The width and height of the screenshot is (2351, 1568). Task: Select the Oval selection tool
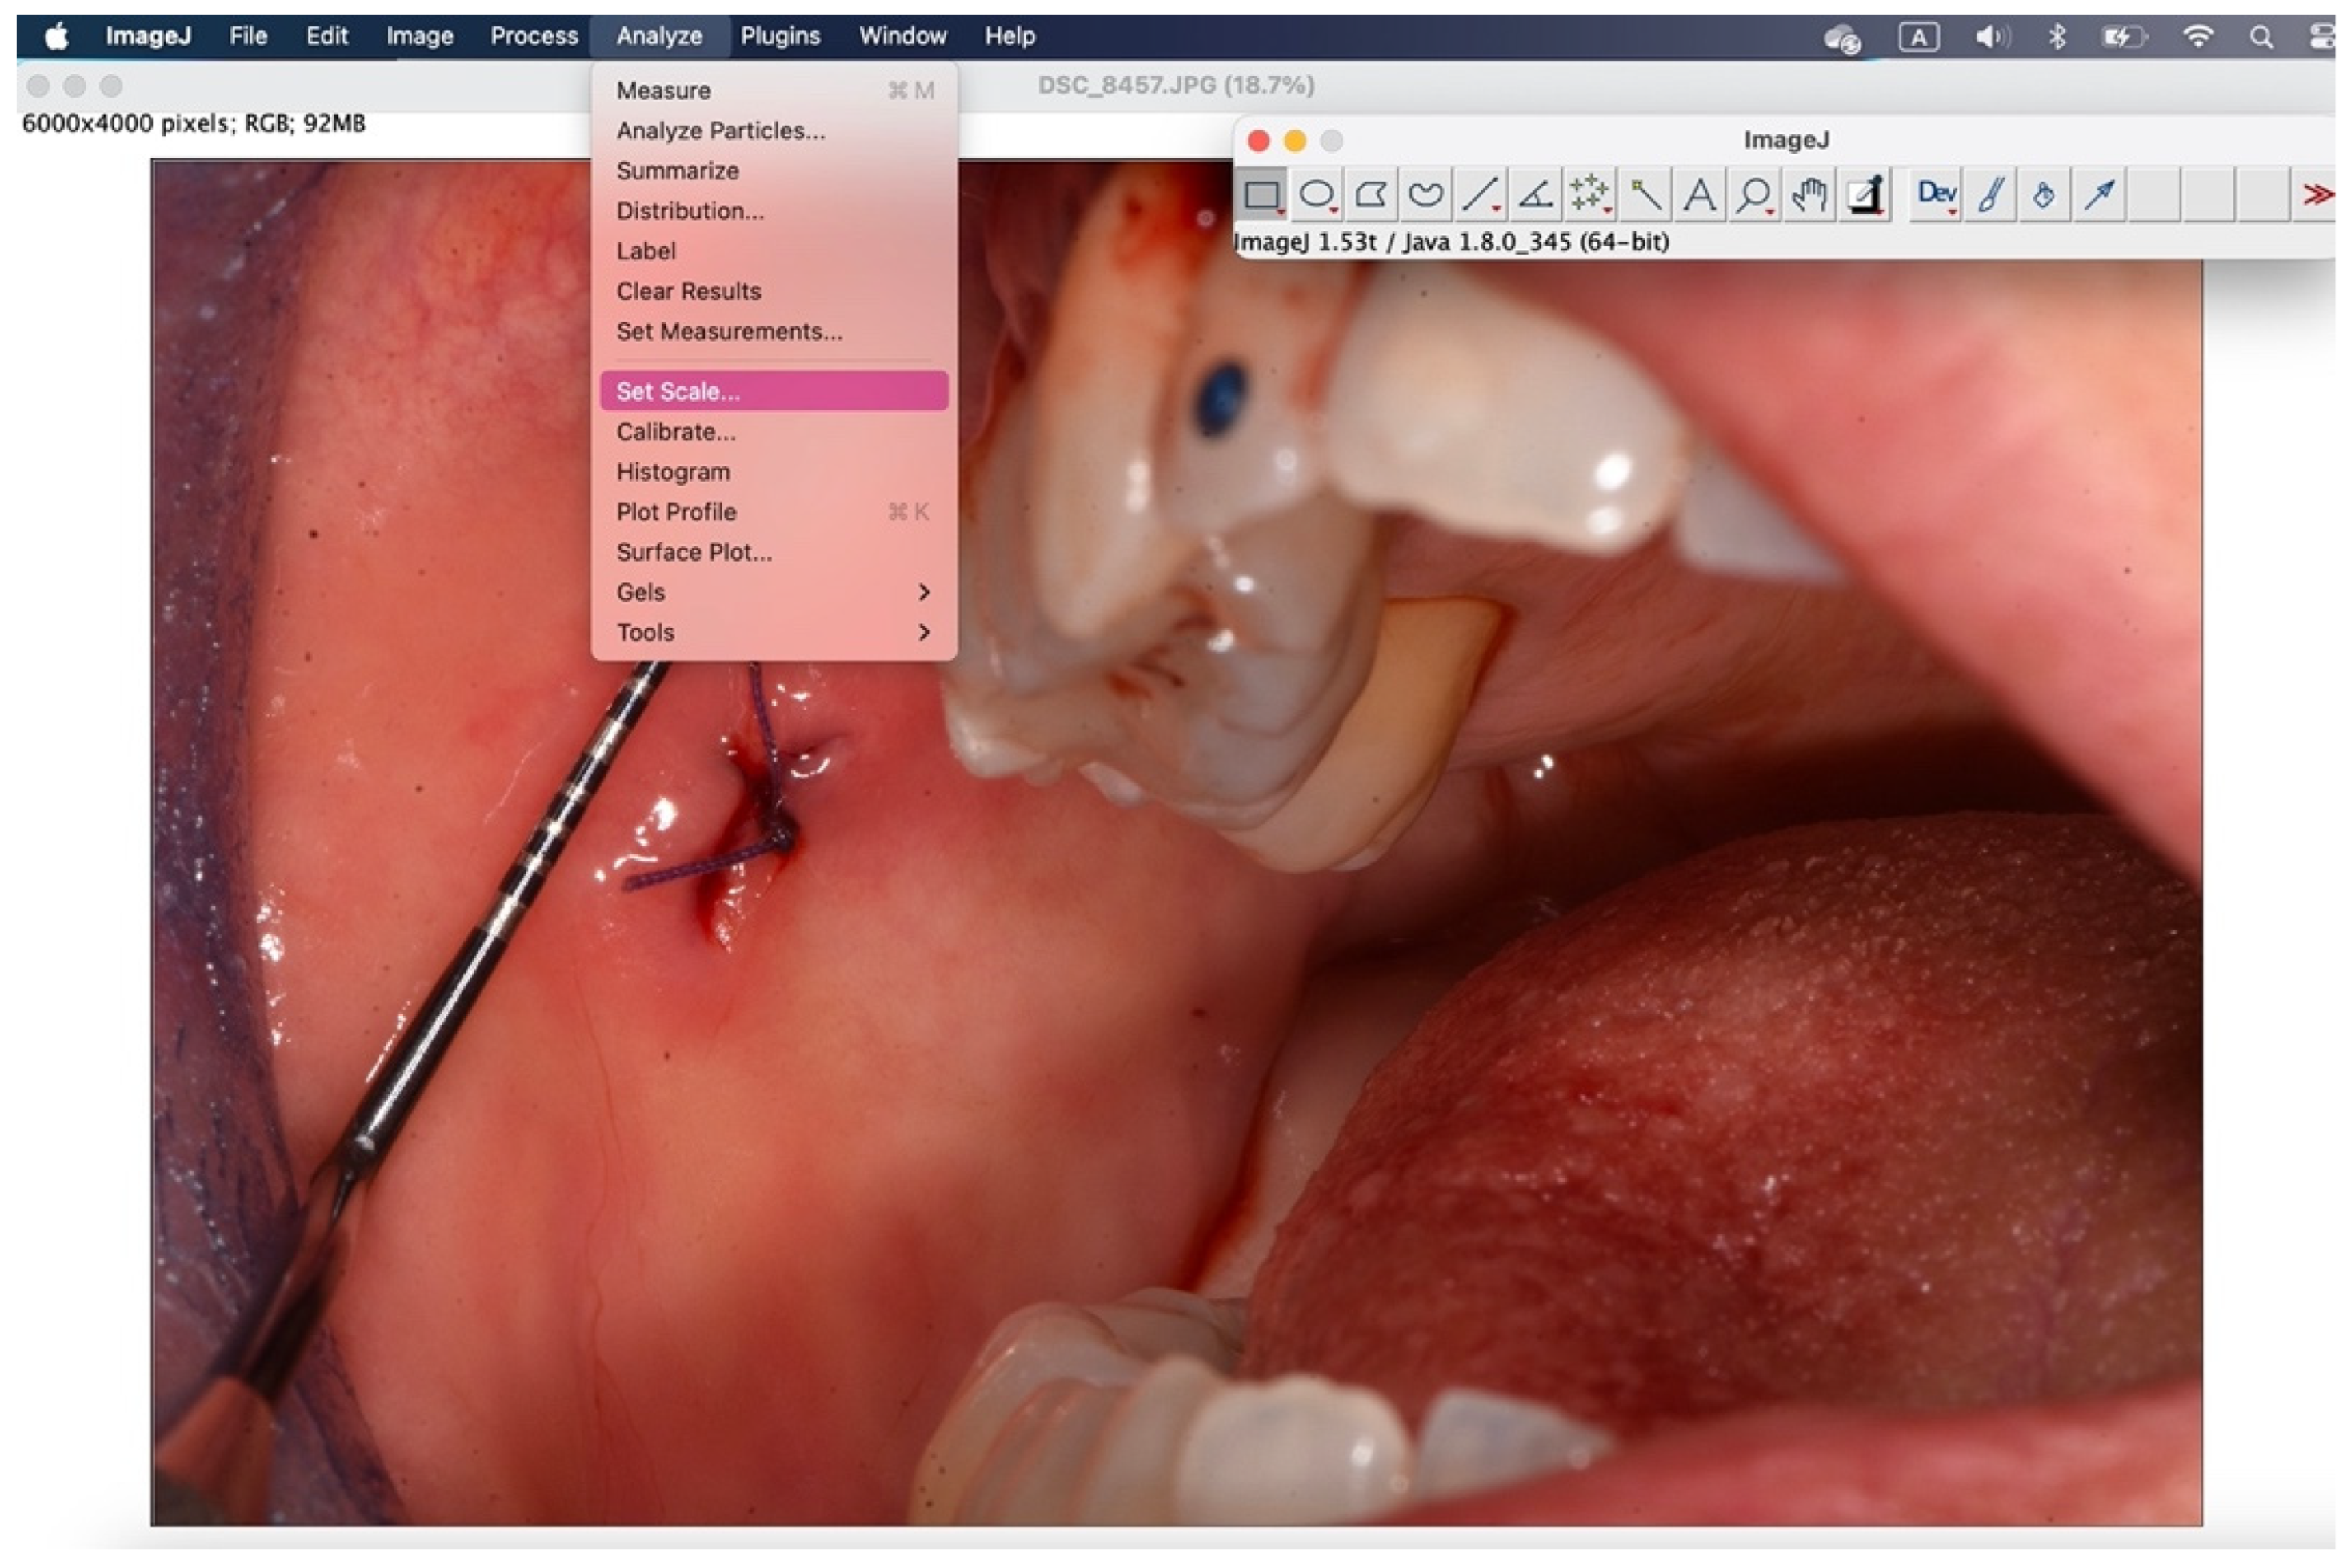(x=1316, y=194)
